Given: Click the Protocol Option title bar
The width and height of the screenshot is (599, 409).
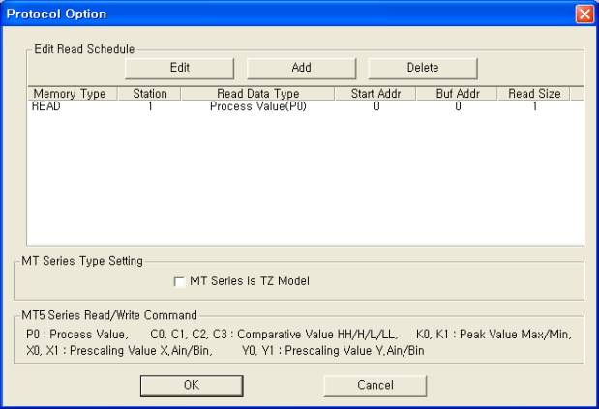Looking at the screenshot, I should [x=290, y=15].
